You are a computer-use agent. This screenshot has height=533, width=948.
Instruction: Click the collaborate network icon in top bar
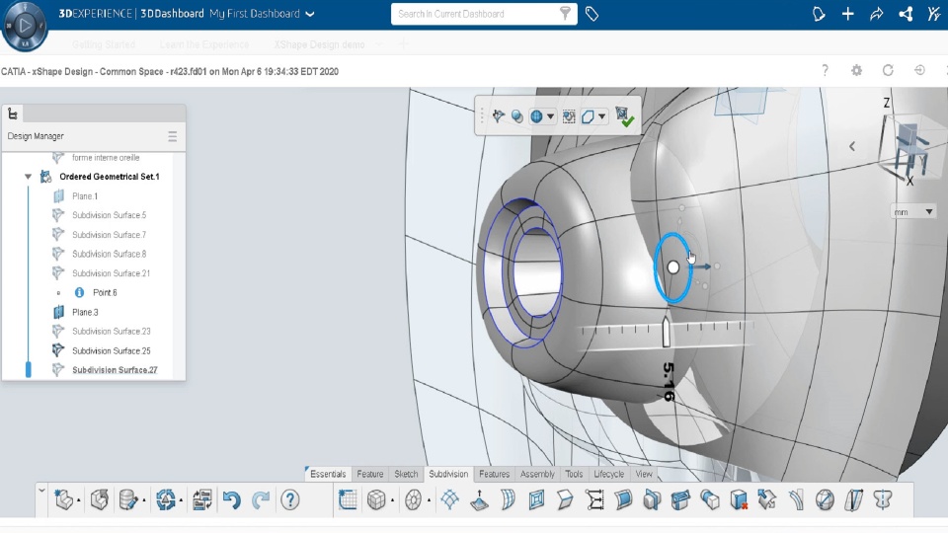click(x=906, y=14)
